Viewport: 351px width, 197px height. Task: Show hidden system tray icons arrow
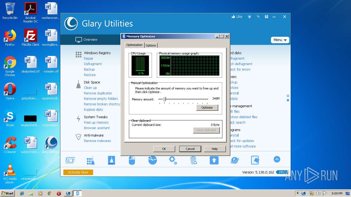point(298,193)
